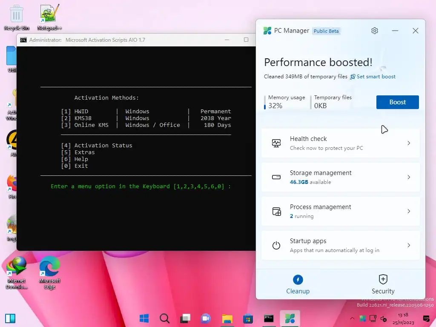Click 'Cleaned 349MB of temporary files' text

point(306,77)
